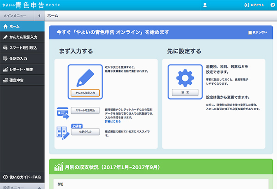This screenshot has width=277, height=189.
Task: Click pencil icon beside かんたん取引入力 menu
Action: click(6, 37)
